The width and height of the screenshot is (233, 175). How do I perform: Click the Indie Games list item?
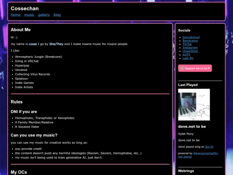click(x=24, y=83)
